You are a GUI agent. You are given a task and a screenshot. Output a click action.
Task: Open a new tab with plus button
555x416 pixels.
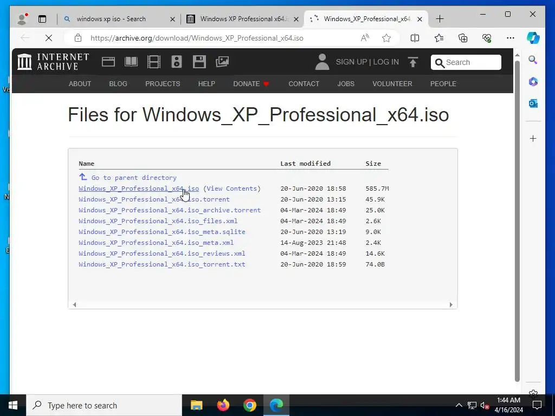tap(440, 19)
